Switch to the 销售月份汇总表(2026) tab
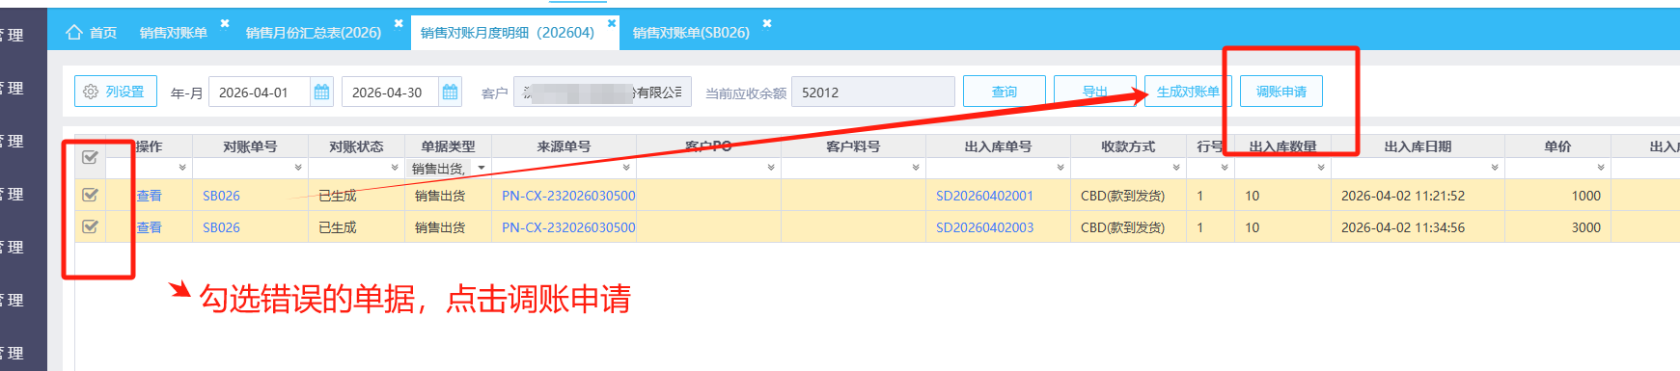This screenshot has width=1680, height=371. 314,33
